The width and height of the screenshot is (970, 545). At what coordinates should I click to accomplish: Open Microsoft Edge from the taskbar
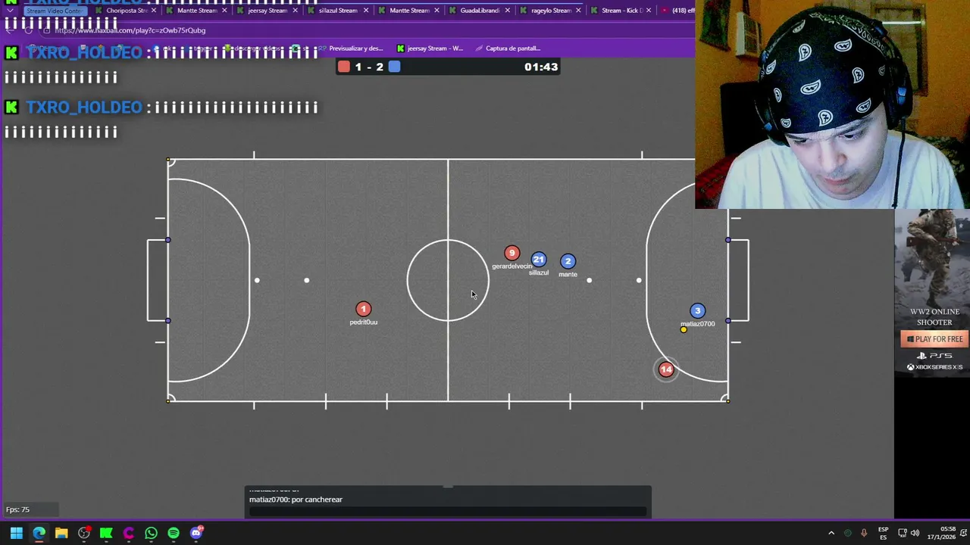(x=39, y=533)
